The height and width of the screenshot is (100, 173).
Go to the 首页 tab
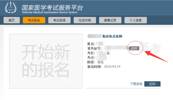(12, 20)
